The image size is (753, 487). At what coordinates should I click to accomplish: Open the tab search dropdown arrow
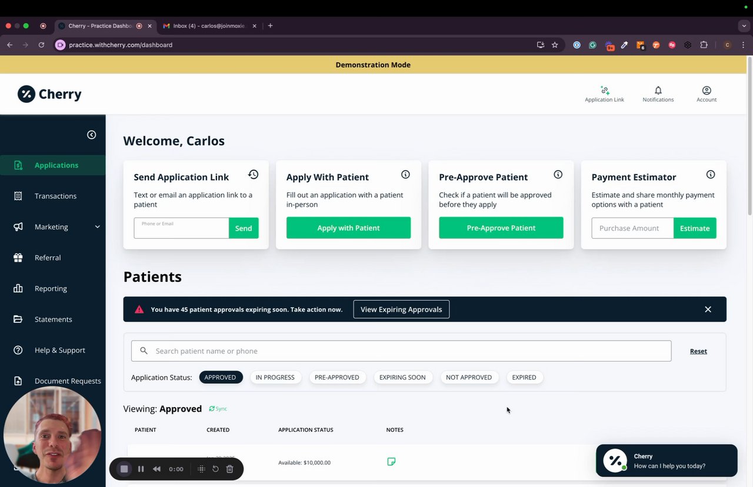point(744,26)
